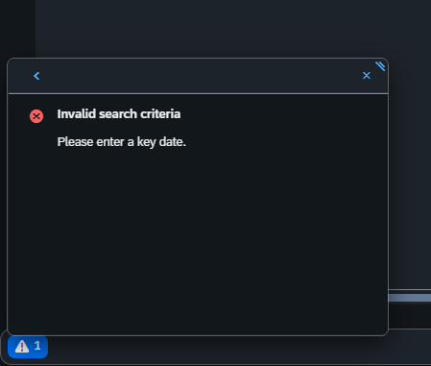This screenshot has height=366, width=431.
Task: Click the red error circle icon
Action: click(36, 116)
